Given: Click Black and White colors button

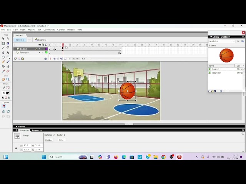Looking at the screenshot, I should tap(3, 98).
